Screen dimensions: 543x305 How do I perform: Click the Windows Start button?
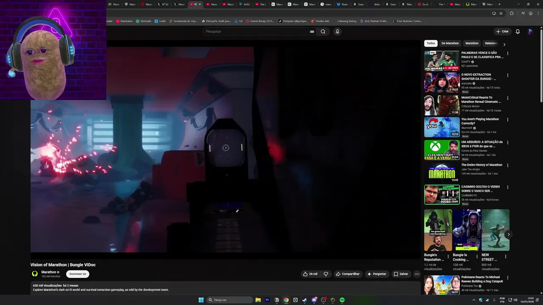201,300
